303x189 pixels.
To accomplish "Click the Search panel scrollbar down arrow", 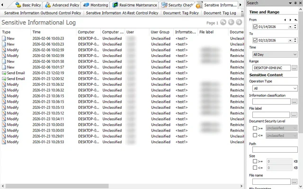I will (301, 186).
